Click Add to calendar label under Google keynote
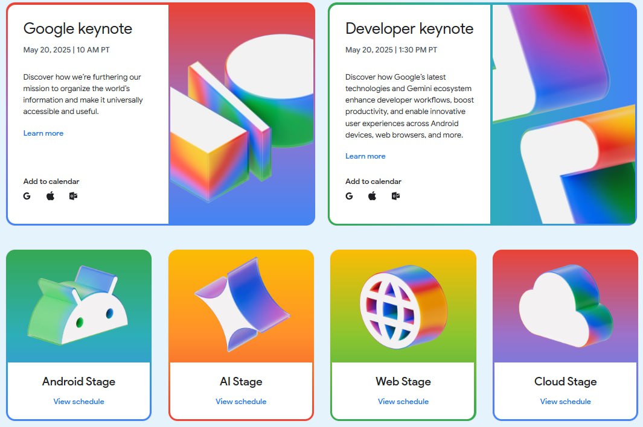The image size is (643, 427). (51, 181)
